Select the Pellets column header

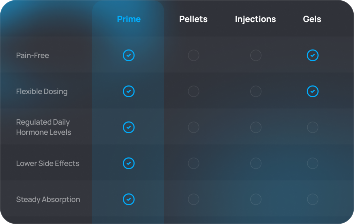pyautogui.click(x=193, y=19)
